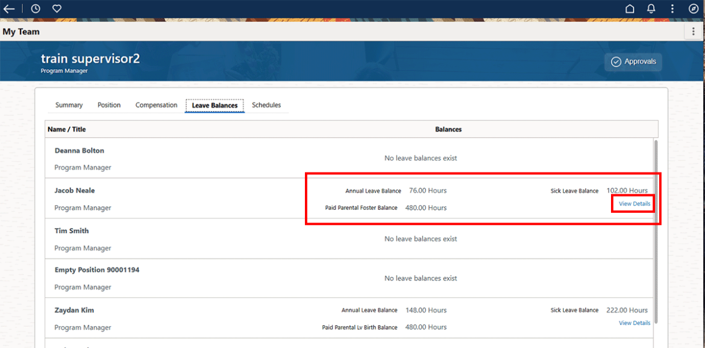Viewport: 705px width, 348px height.
Task: Open the recent history clock icon
Action: (34, 8)
